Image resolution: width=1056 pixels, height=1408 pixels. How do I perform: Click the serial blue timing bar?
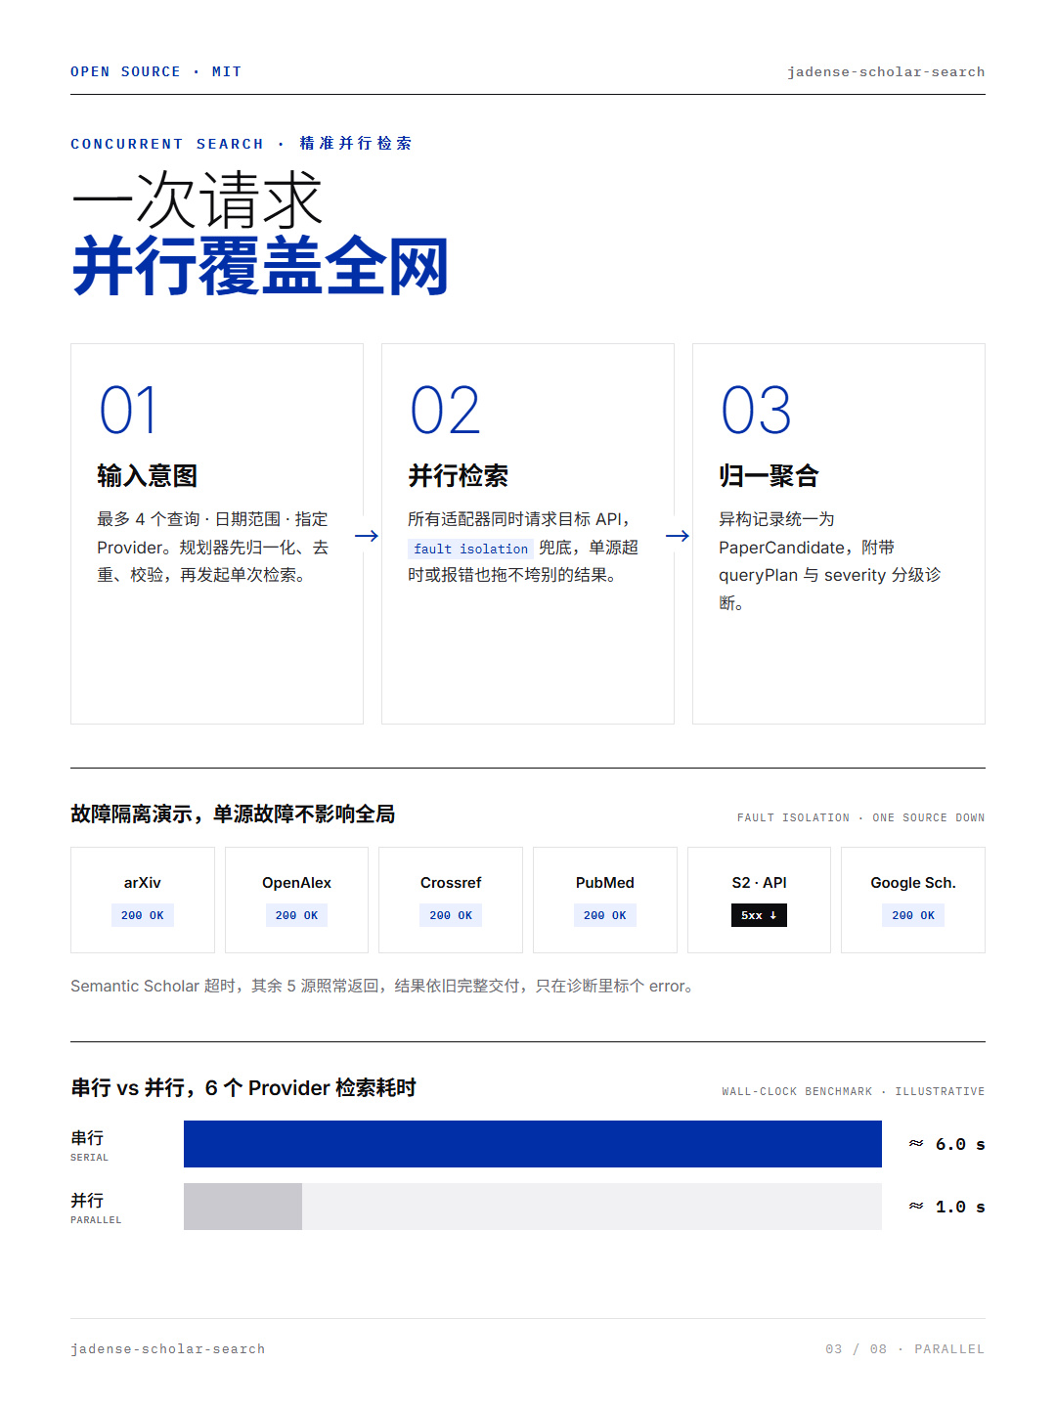coord(533,1144)
